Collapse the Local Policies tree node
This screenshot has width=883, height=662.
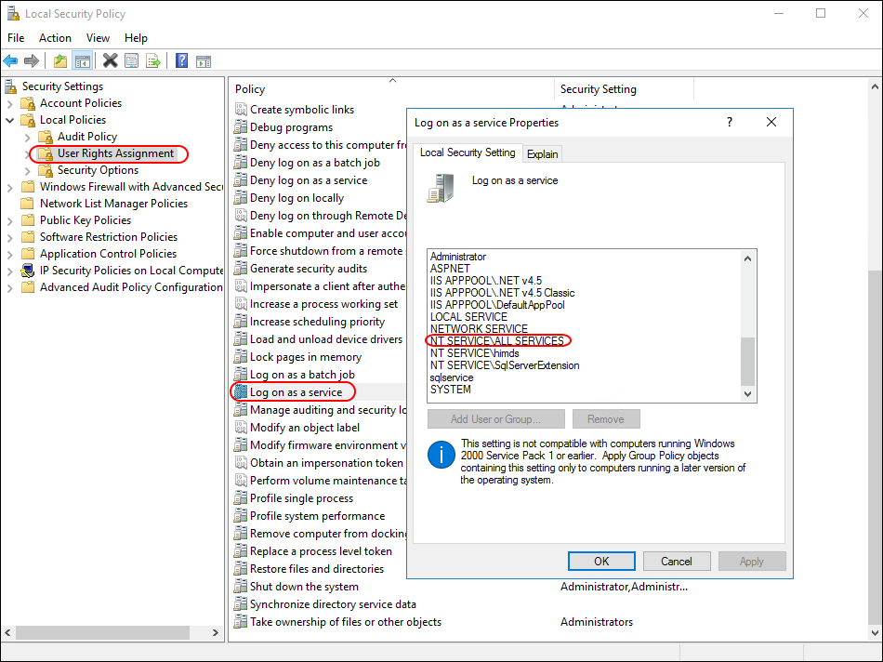(x=10, y=120)
